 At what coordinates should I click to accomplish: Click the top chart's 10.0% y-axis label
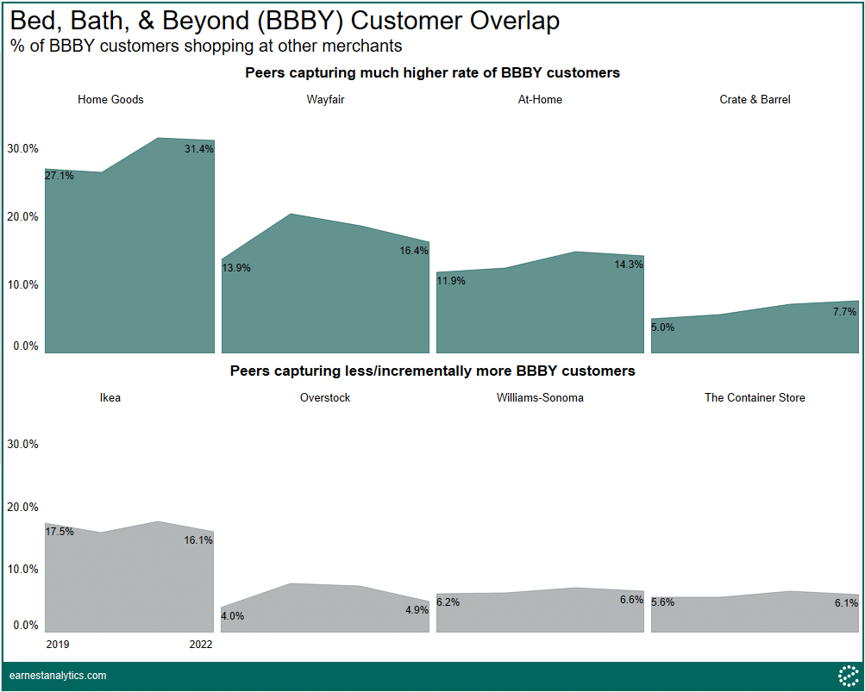tap(22, 285)
